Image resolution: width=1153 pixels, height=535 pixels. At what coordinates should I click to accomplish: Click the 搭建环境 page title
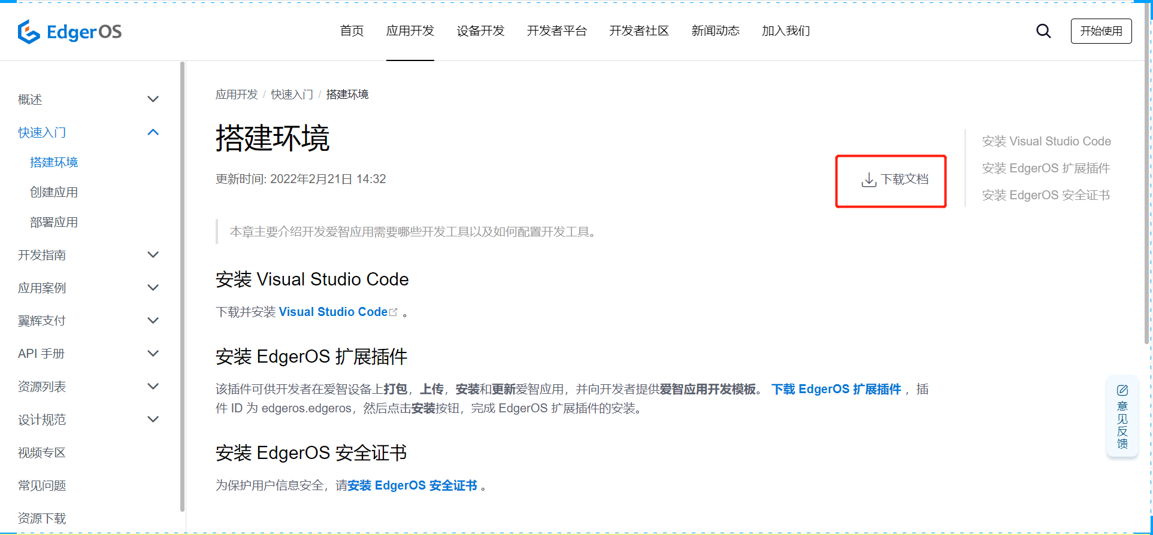[x=273, y=138]
